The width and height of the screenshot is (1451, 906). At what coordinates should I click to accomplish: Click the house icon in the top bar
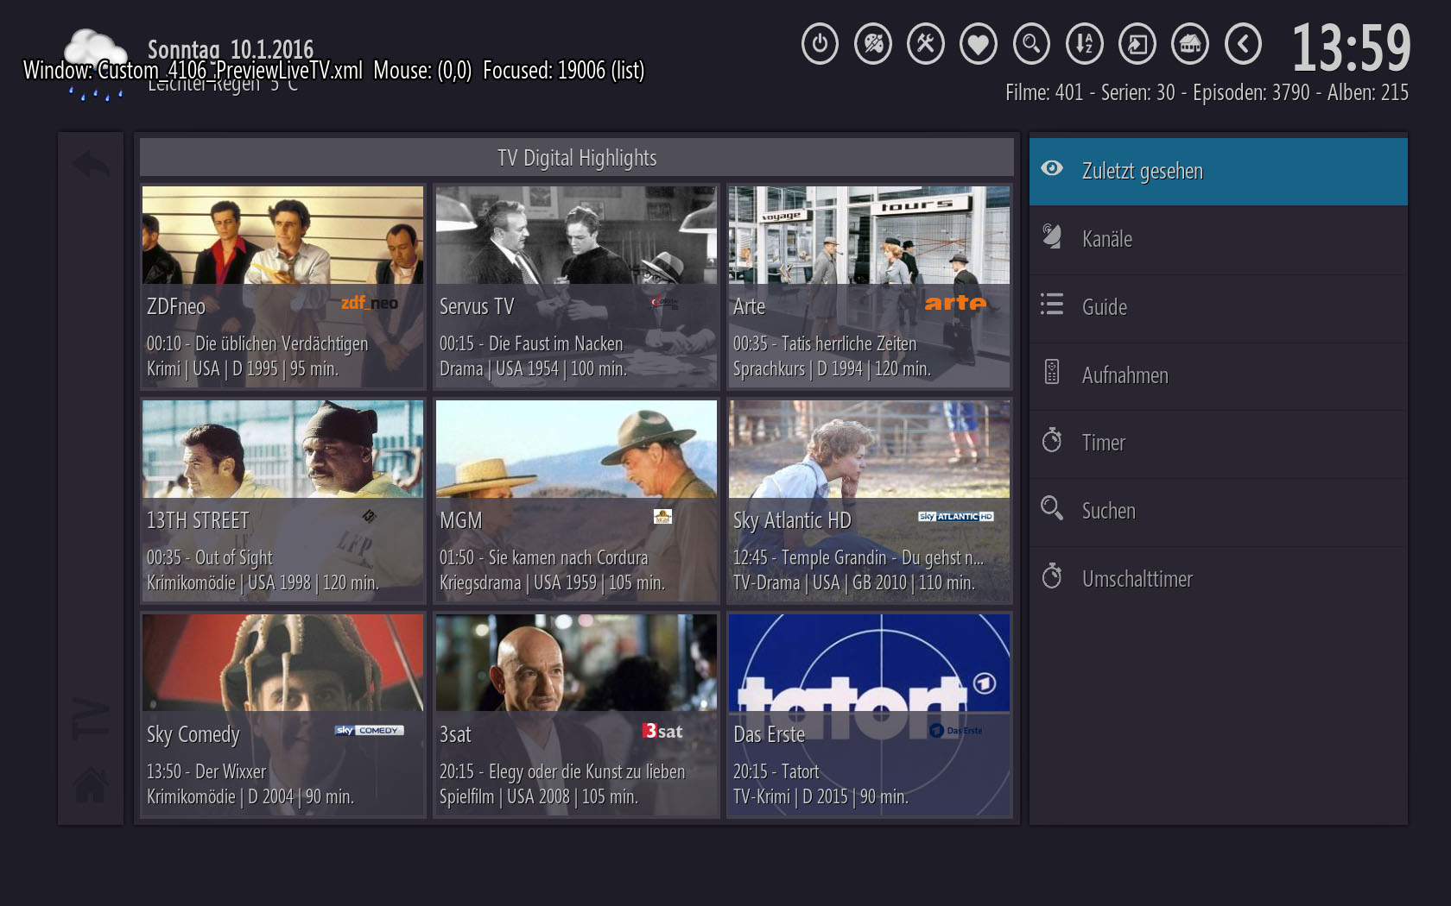click(1190, 44)
